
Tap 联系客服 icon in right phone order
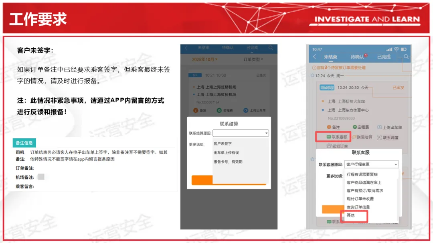pyautogui.click(x=329, y=137)
